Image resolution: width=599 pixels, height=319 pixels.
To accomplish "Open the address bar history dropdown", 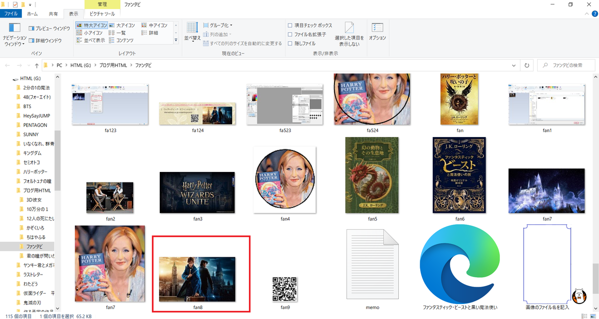I will point(515,65).
